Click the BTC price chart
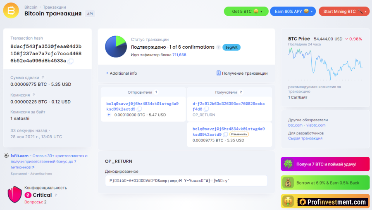This screenshot has height=210, width=372. click(325, 64)
